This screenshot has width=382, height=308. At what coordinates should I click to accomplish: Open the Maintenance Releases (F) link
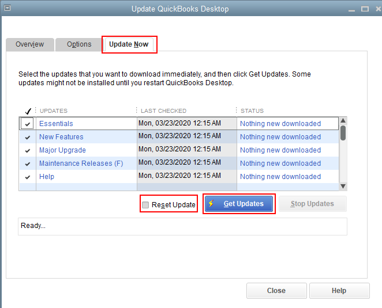81,163
